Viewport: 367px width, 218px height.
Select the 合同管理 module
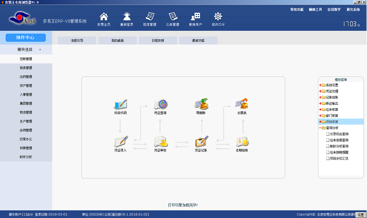click(x=26, y=130)
